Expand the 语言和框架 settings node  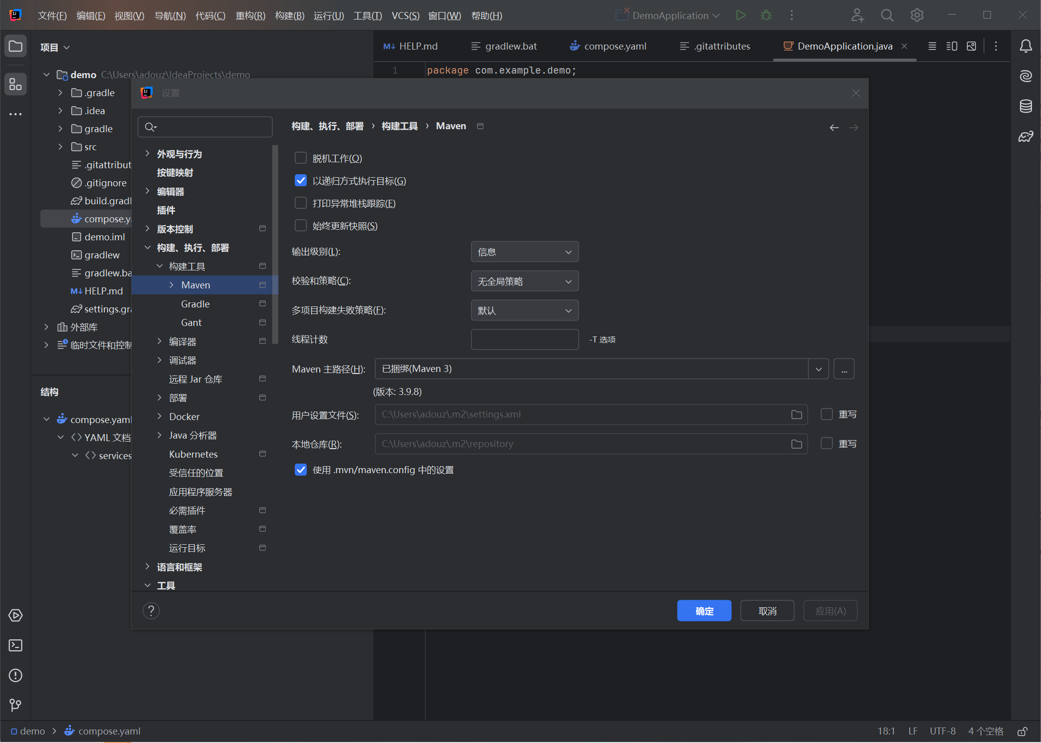point(148,567)
